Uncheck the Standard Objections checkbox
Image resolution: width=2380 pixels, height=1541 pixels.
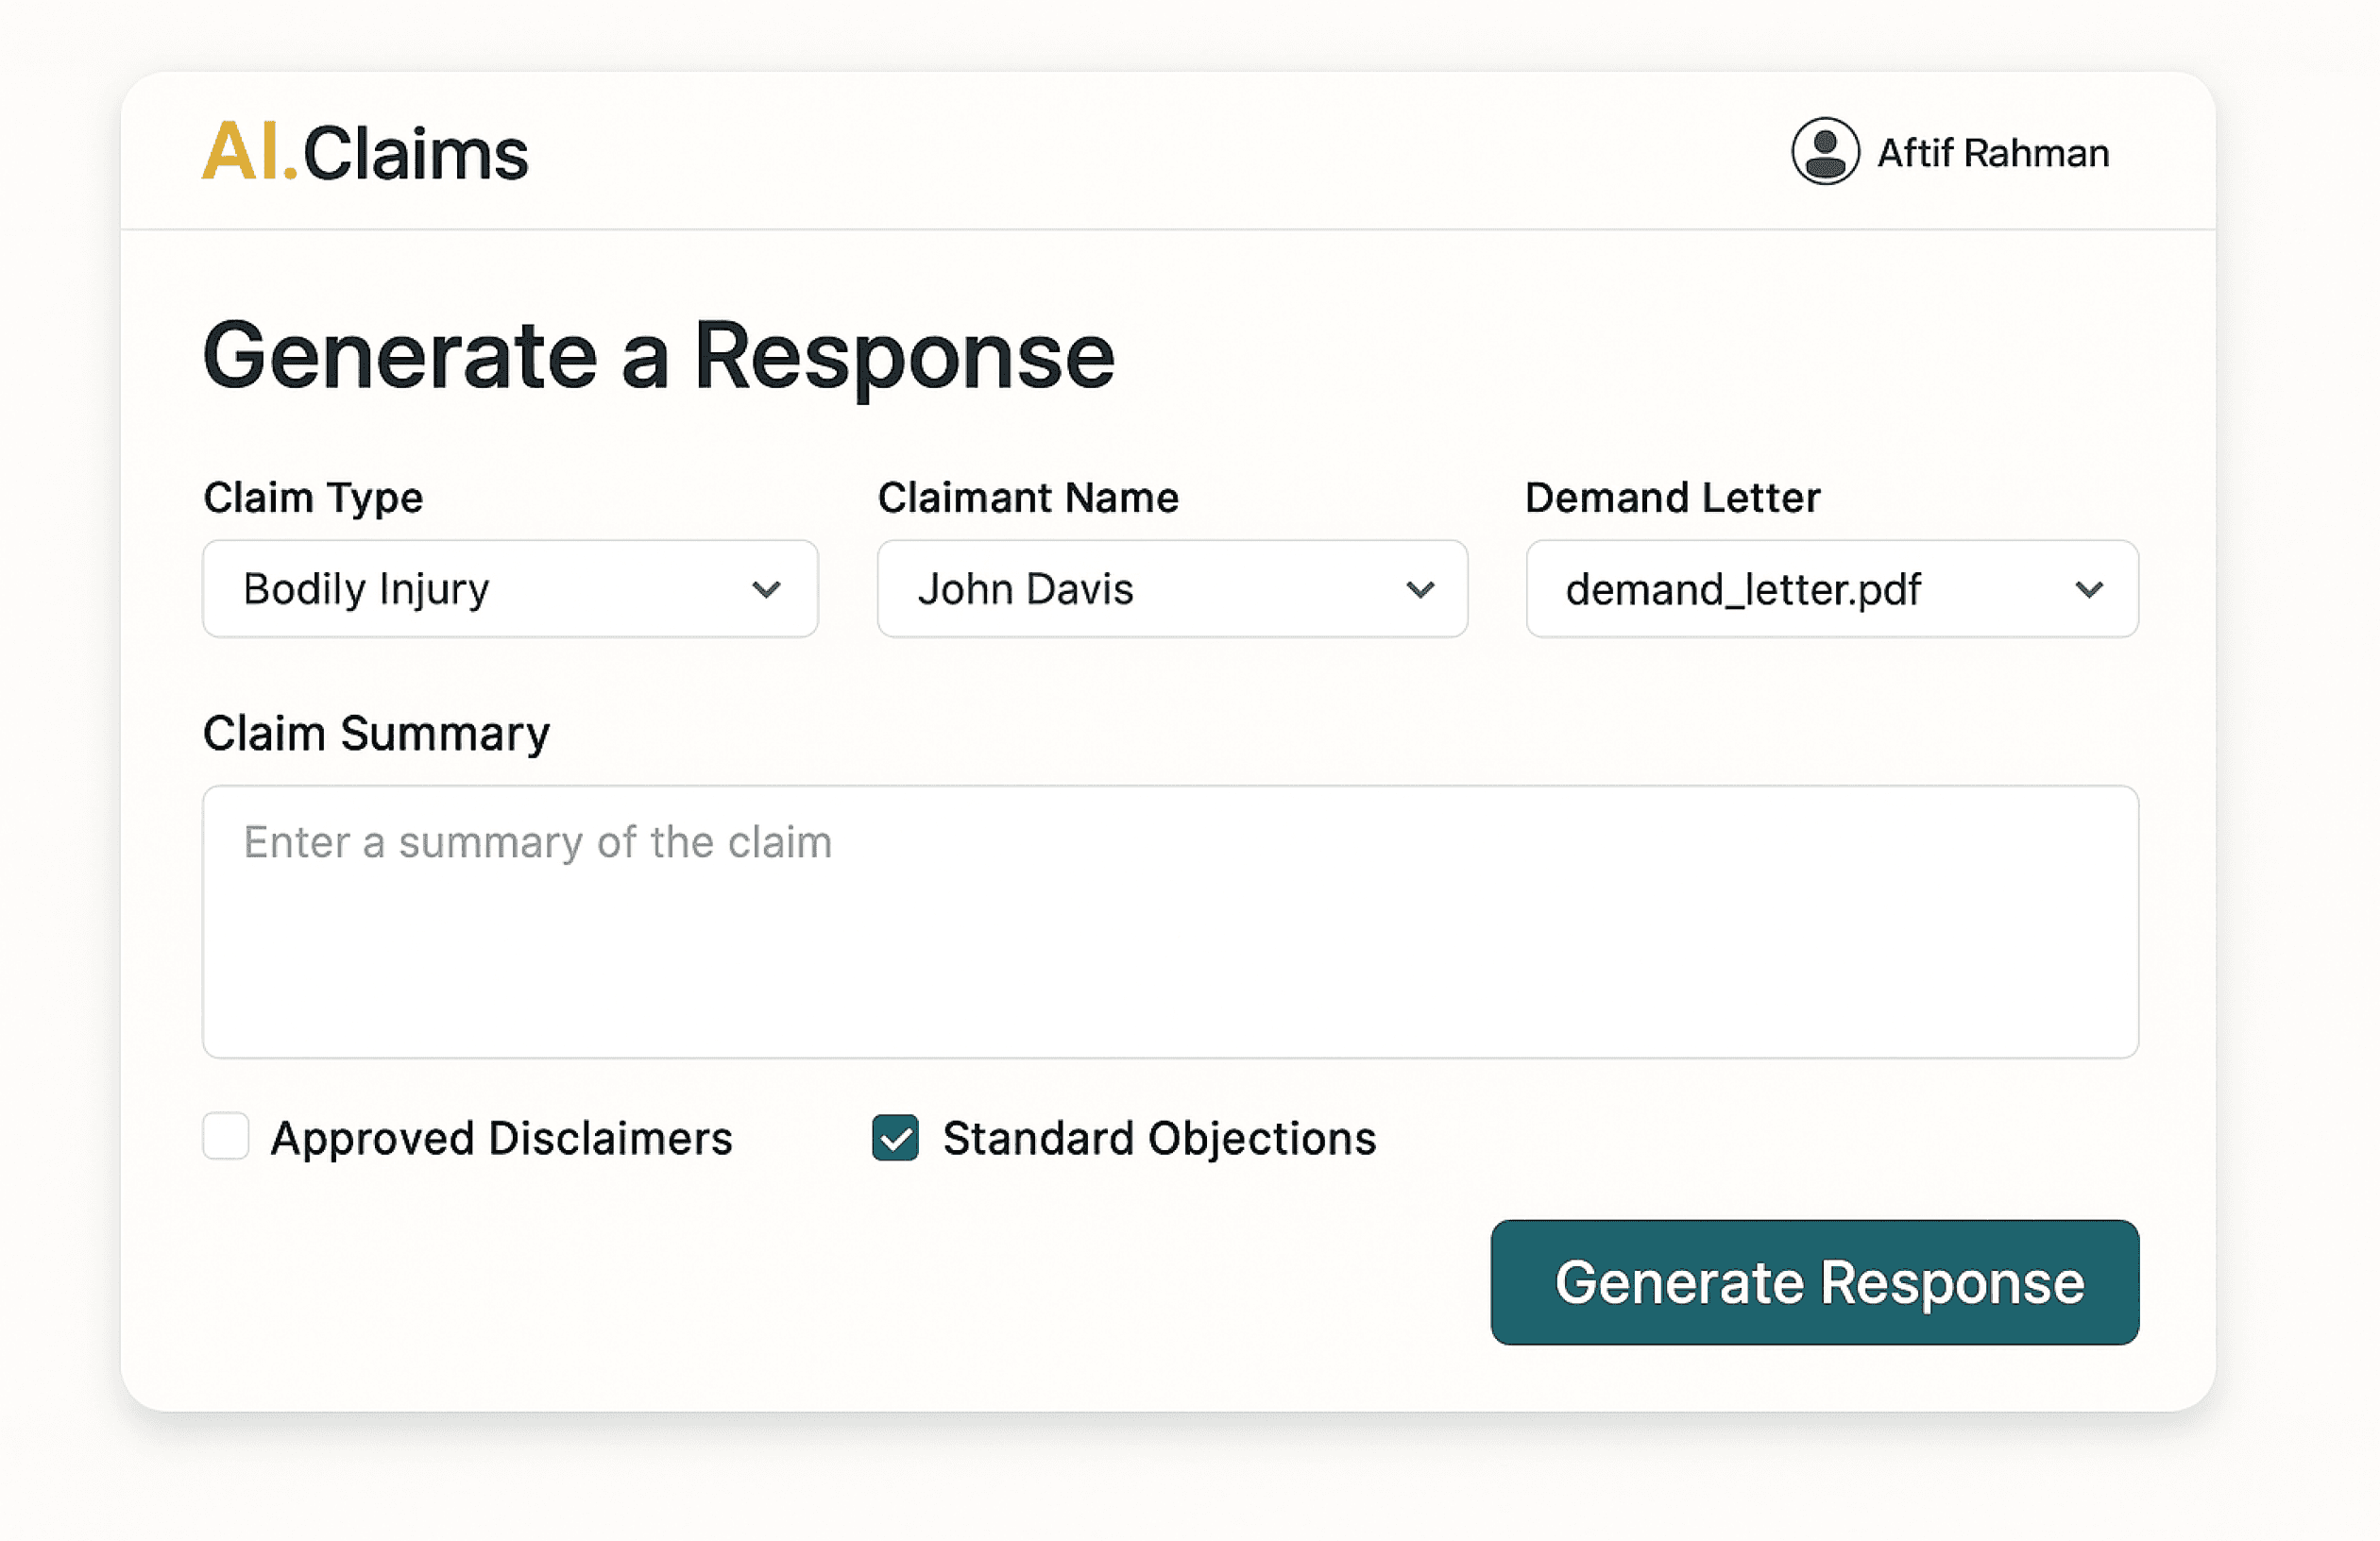[895, 1137]
